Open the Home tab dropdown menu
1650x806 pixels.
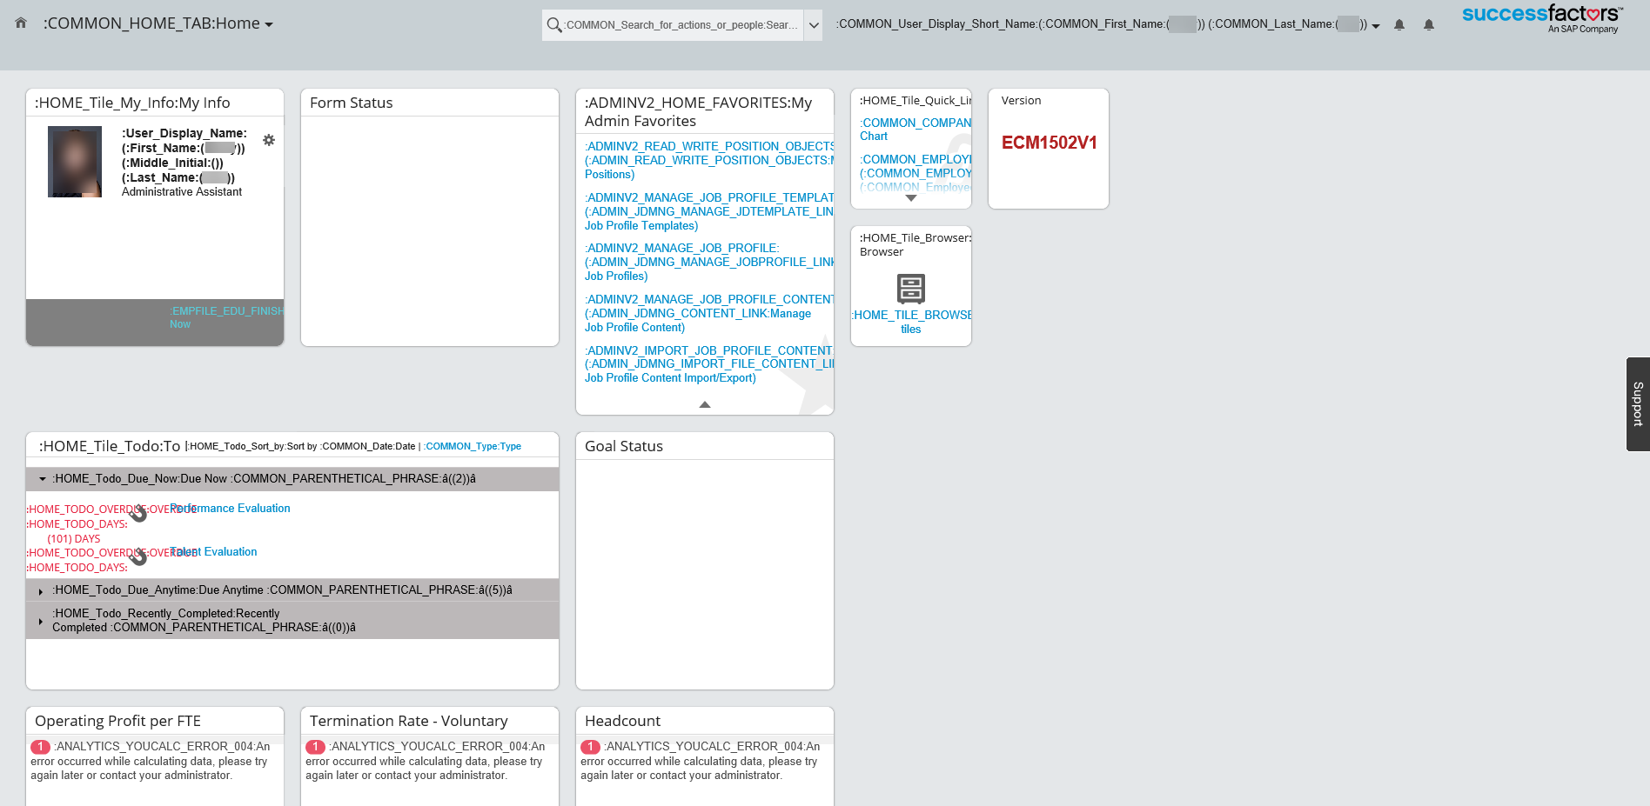click(158, 23)
